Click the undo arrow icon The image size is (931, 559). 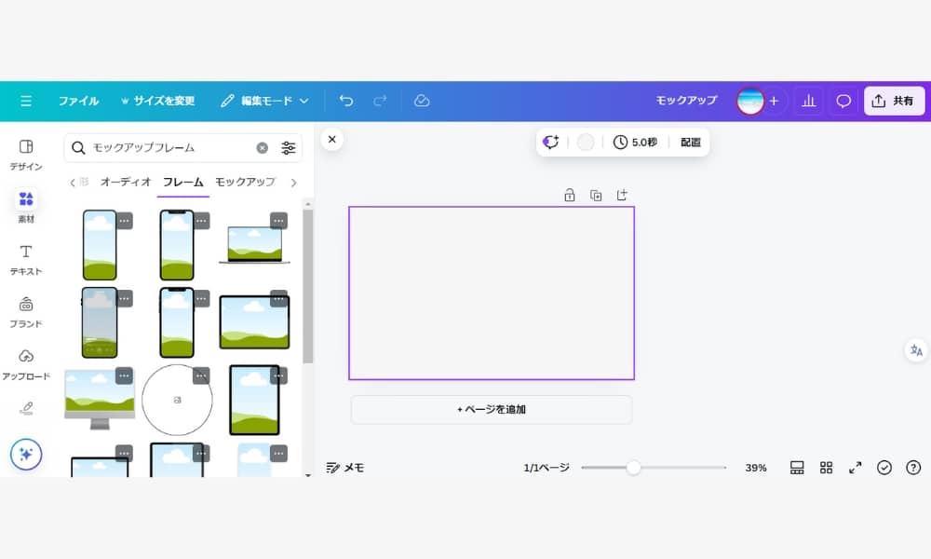pyautogui.click(x=346, y=101)
